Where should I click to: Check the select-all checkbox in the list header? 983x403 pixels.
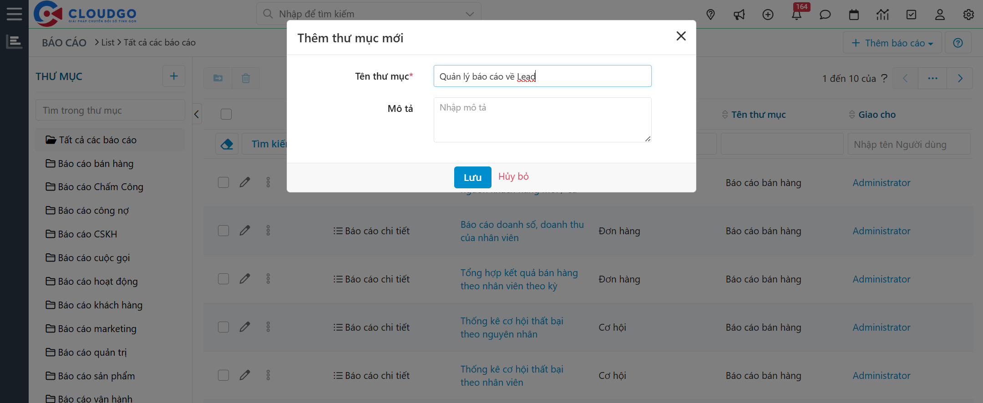[x=226, y=114]
